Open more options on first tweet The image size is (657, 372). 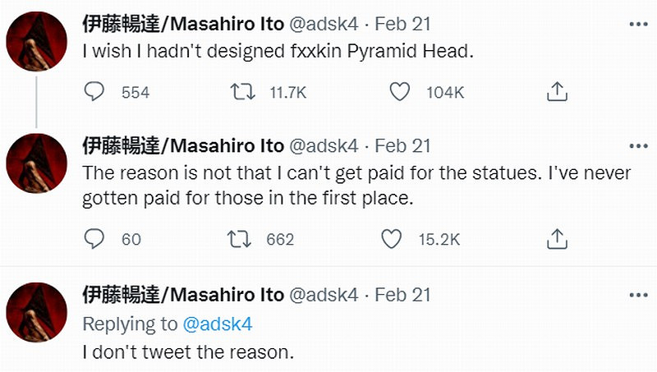(637, 25)
